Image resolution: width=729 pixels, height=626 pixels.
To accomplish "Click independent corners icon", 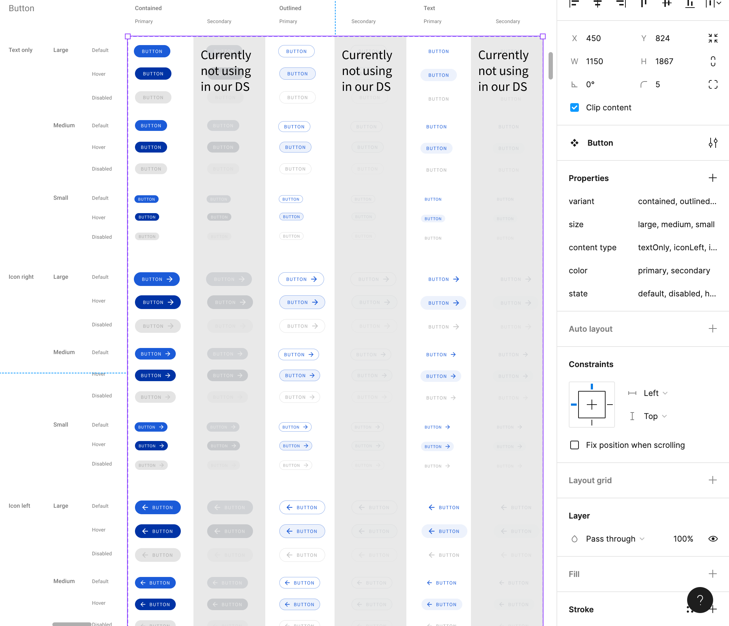I will pyautogui.click(x=713, y=84).
